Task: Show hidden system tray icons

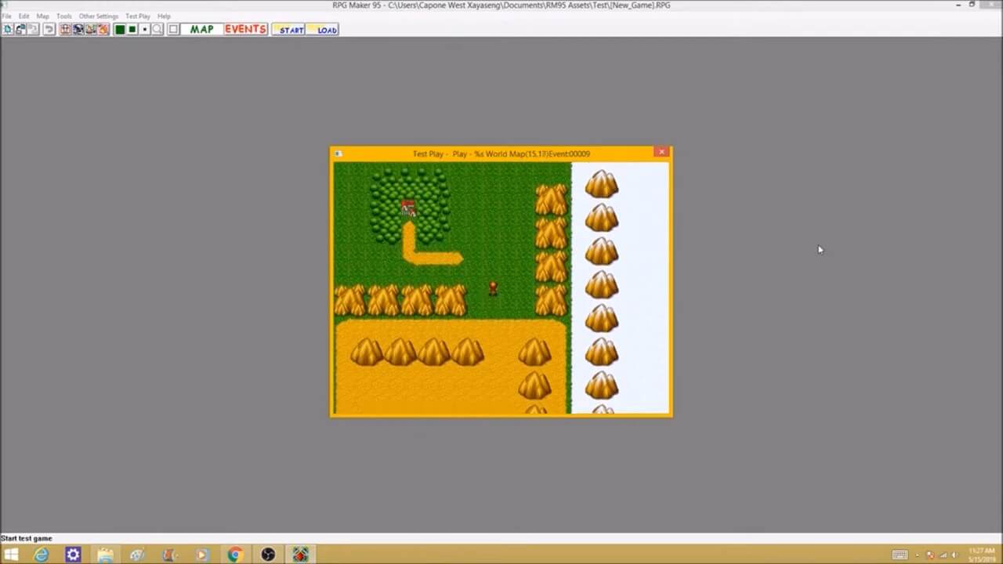Action: 918,555
